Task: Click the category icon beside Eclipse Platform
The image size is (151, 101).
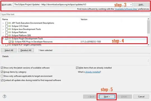Action: point(10,32)
